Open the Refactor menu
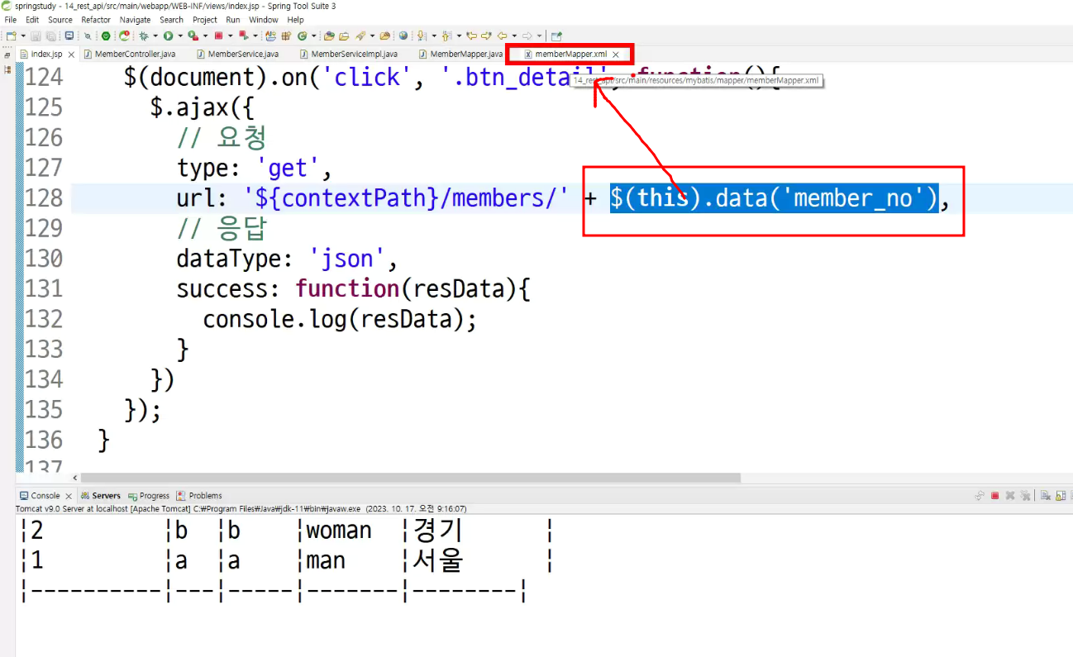1073x657 pixels. tap(96, 20)
